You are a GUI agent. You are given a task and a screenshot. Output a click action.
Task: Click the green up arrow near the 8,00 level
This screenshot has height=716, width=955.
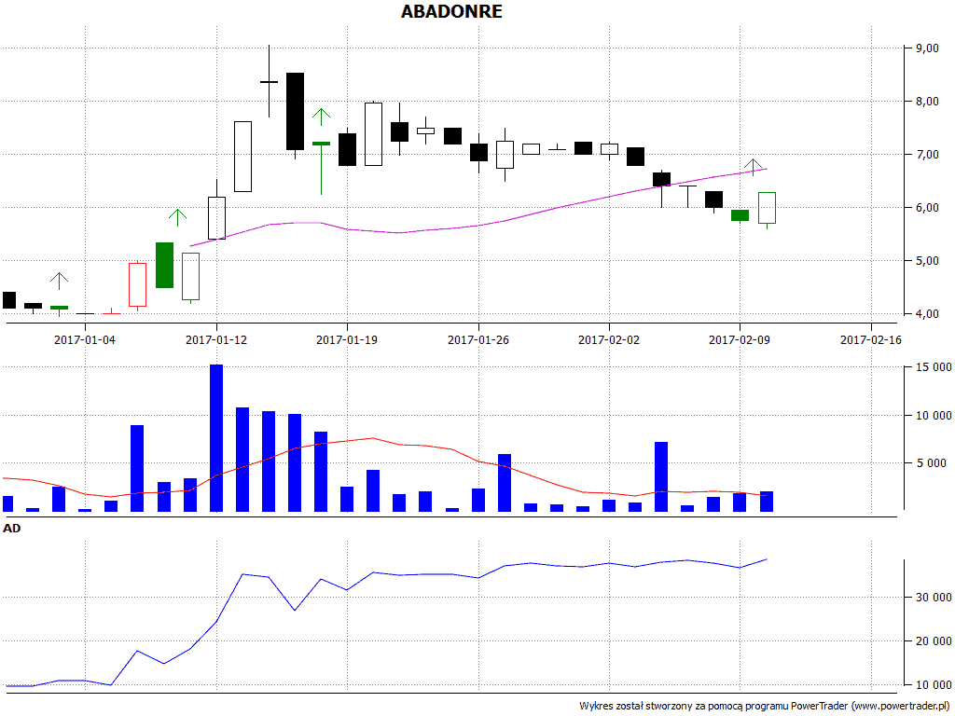pos(321,117)
